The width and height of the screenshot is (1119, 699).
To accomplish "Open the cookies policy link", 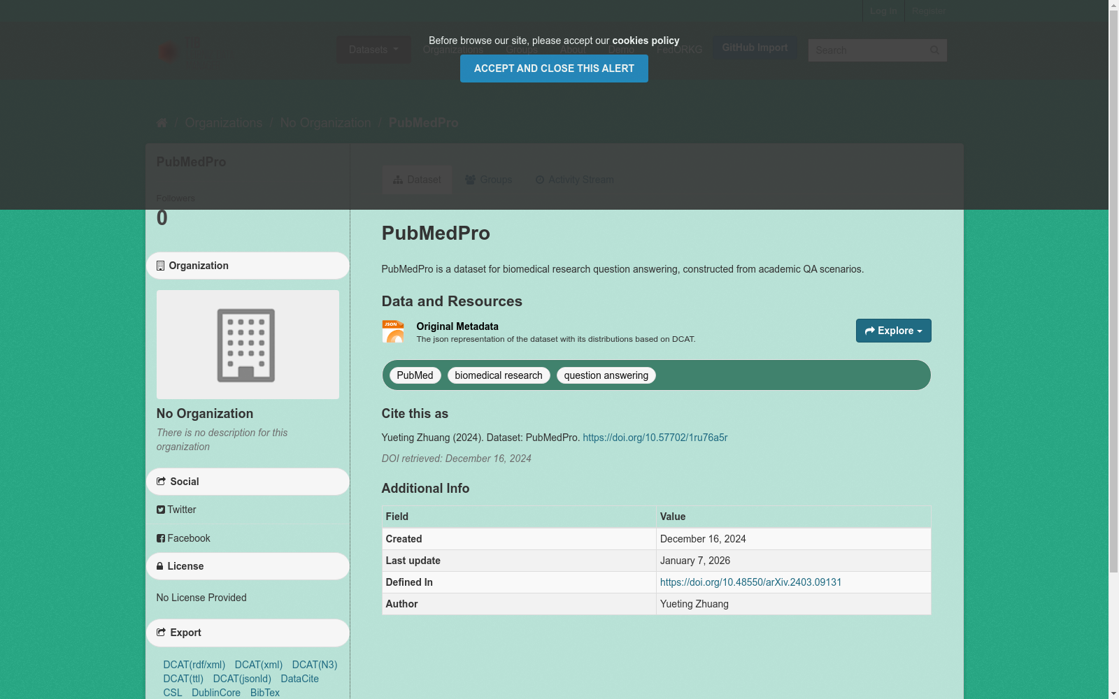I will [x=646, y=41].
